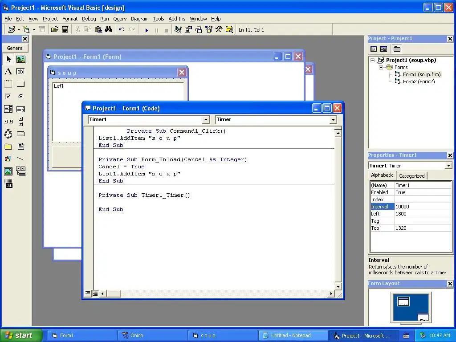Select the Pointer tool in the toolbox
This screenshot has height=342, width=456.
[x=8, y=59]
